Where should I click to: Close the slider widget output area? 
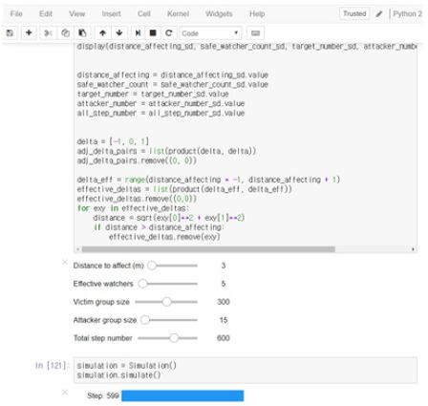(65, 262)
